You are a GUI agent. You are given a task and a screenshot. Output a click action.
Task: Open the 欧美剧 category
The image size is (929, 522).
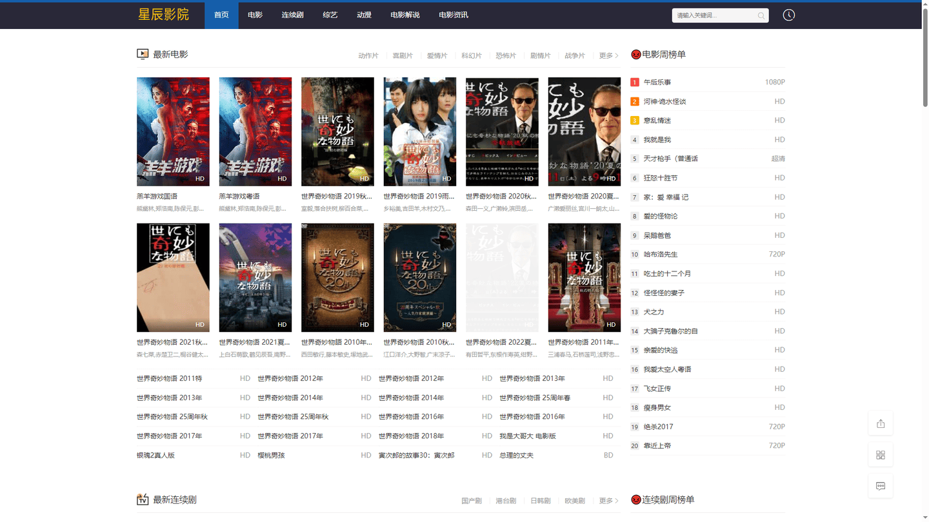(575, 501)
